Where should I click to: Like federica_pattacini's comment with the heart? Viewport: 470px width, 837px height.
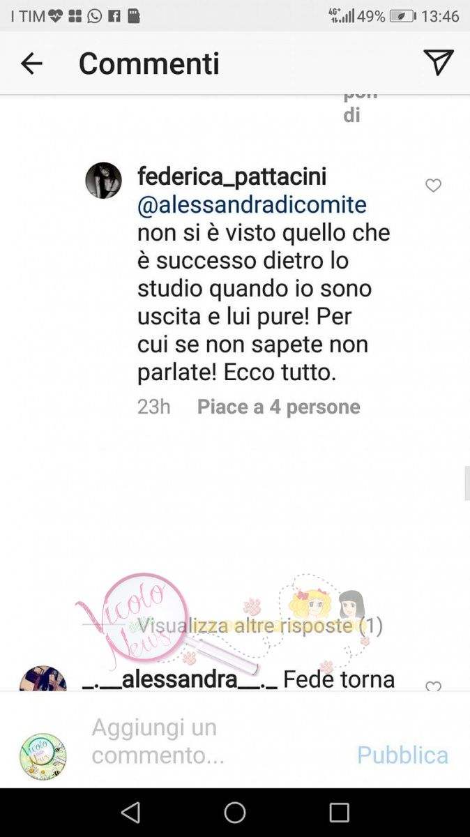[434, 186]
